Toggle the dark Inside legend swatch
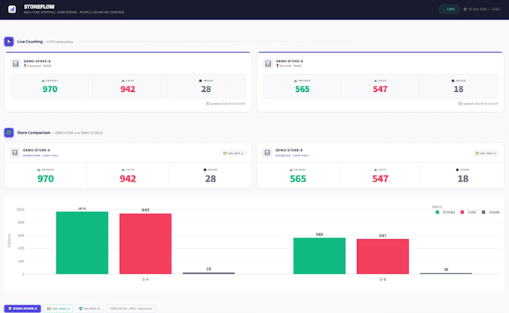The height and width of the screenshot is (313, 509). tap(484, 212)
